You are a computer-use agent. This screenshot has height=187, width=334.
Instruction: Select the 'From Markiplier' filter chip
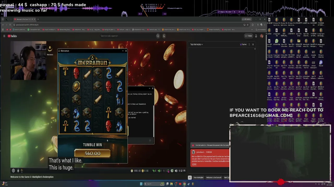tap(198, 178)
